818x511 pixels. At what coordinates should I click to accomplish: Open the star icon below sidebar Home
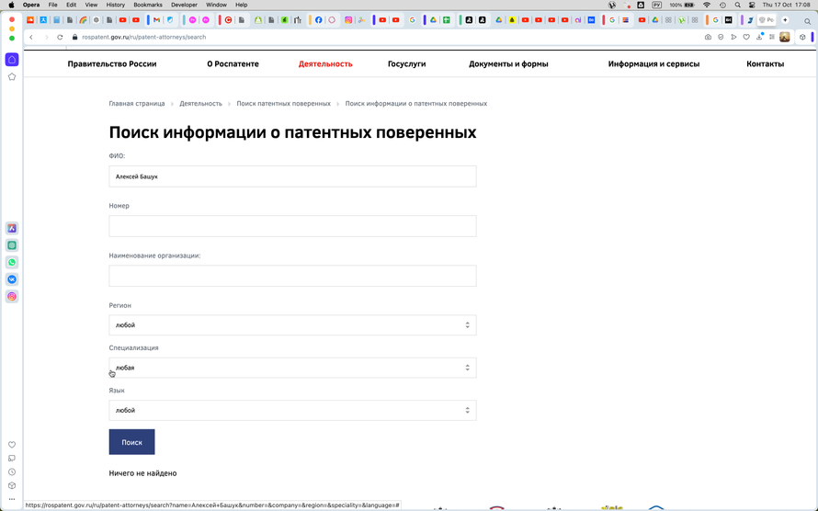click(x=12, y=76)
